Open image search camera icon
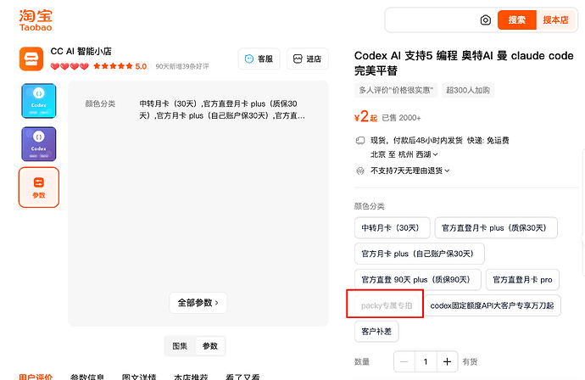This screenshot has width=585, height=380. tap(486, 20)
